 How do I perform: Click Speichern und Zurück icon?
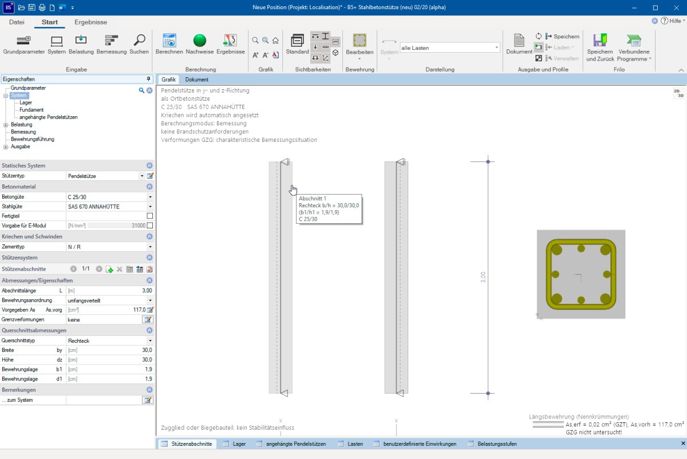[600, 40]
